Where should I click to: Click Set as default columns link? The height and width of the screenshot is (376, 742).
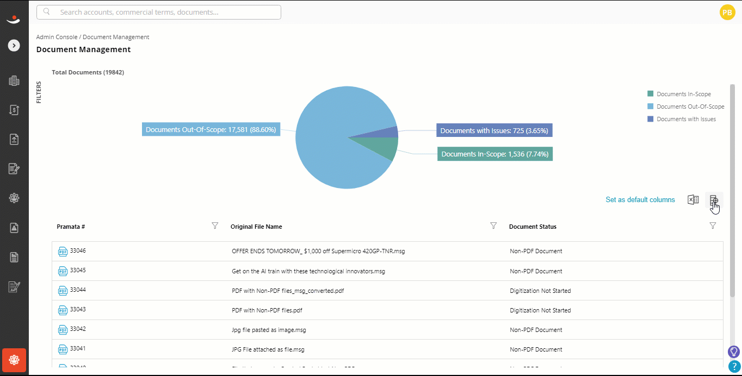(640, 200)
